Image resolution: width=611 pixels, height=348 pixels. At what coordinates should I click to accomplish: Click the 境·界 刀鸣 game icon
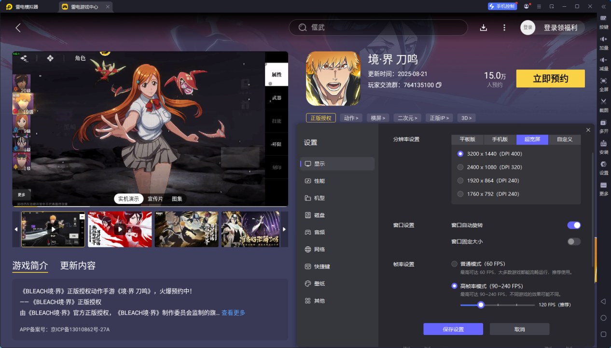click(x=333, y=79)
